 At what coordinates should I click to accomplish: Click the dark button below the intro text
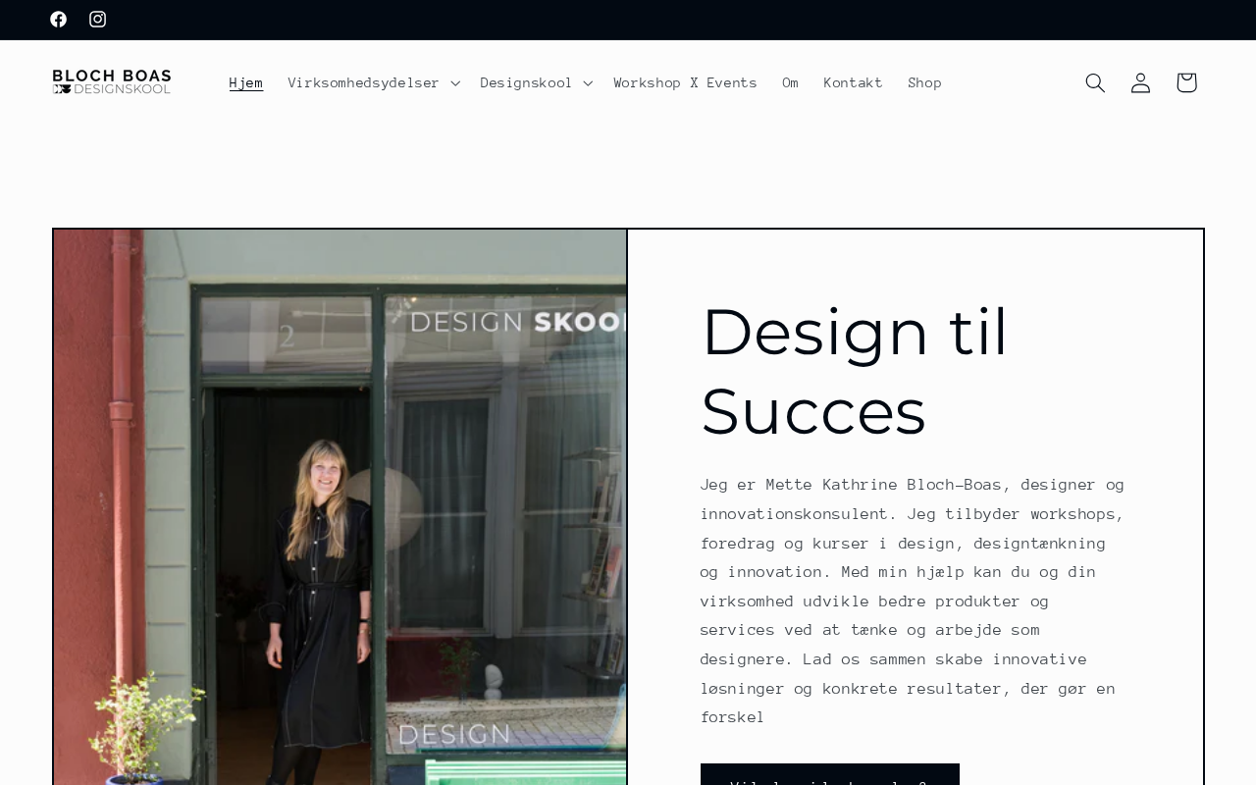(x=830, y=774)
